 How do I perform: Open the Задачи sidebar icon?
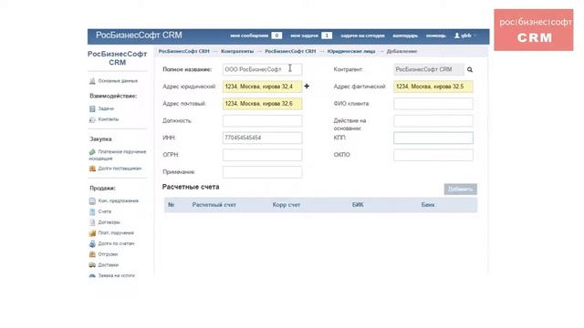(x=92, y=108)
